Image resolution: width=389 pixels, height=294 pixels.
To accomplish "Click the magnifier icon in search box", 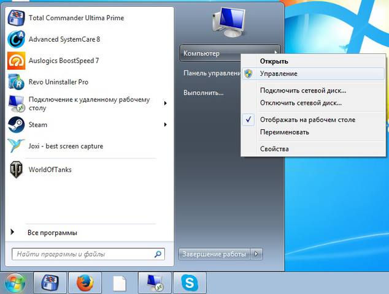I will (158, 254).
